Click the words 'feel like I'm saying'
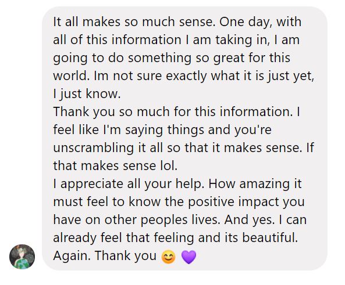The height and width of the screenshot is (285, 345). 110,130
